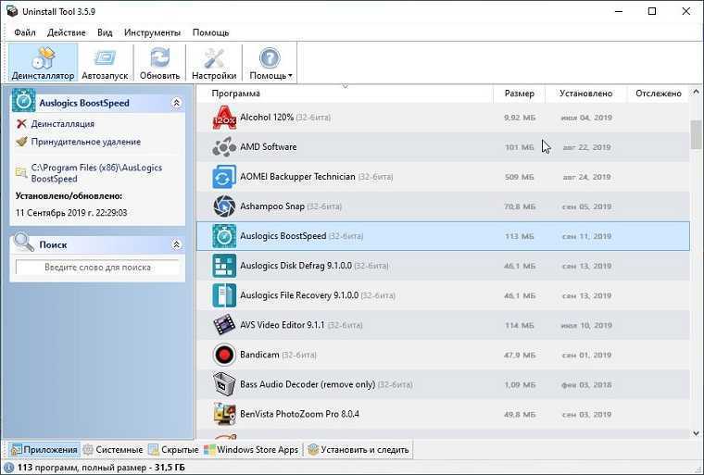Open the Деинсталлятор toolbar section
The width and height of the screenshot is (704, 475).
pyautogui.click(x=44, y=62)
